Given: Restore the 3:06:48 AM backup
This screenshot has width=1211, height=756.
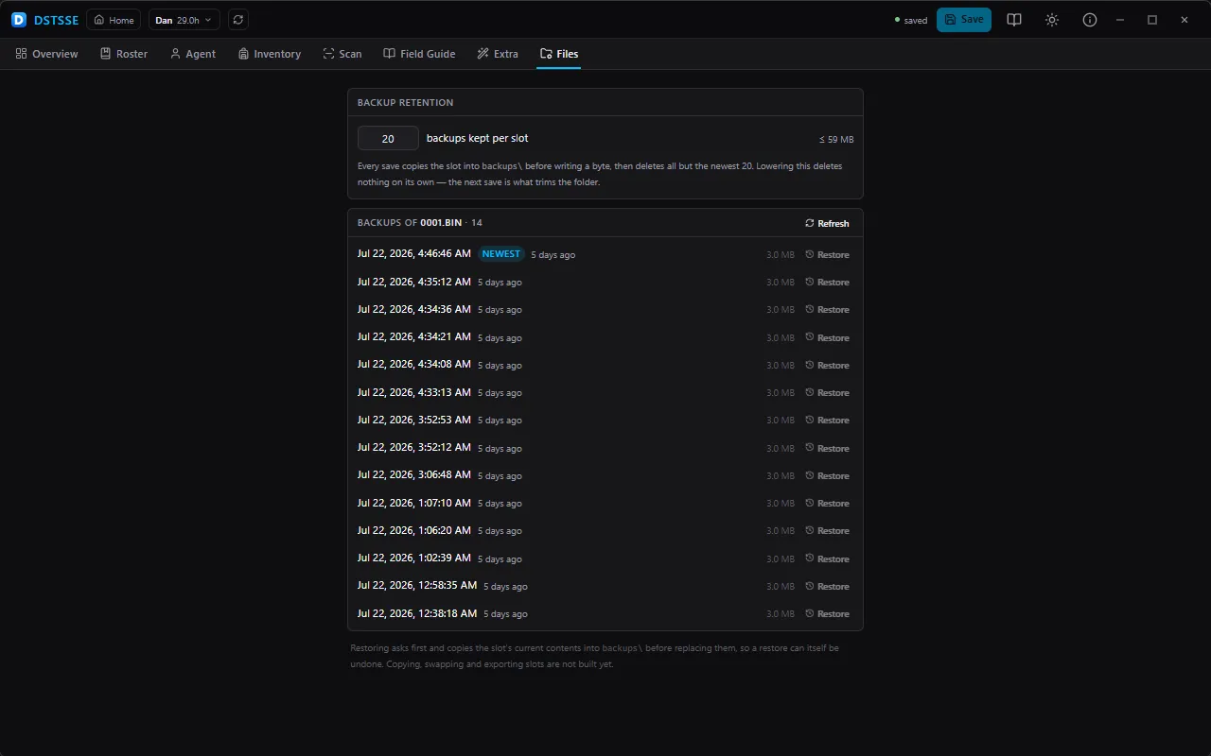Looking at the screenshot, I should [x=827, y=475].
